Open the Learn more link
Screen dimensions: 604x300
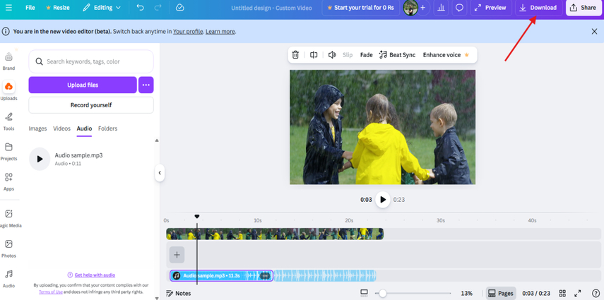tap(220, 32)
